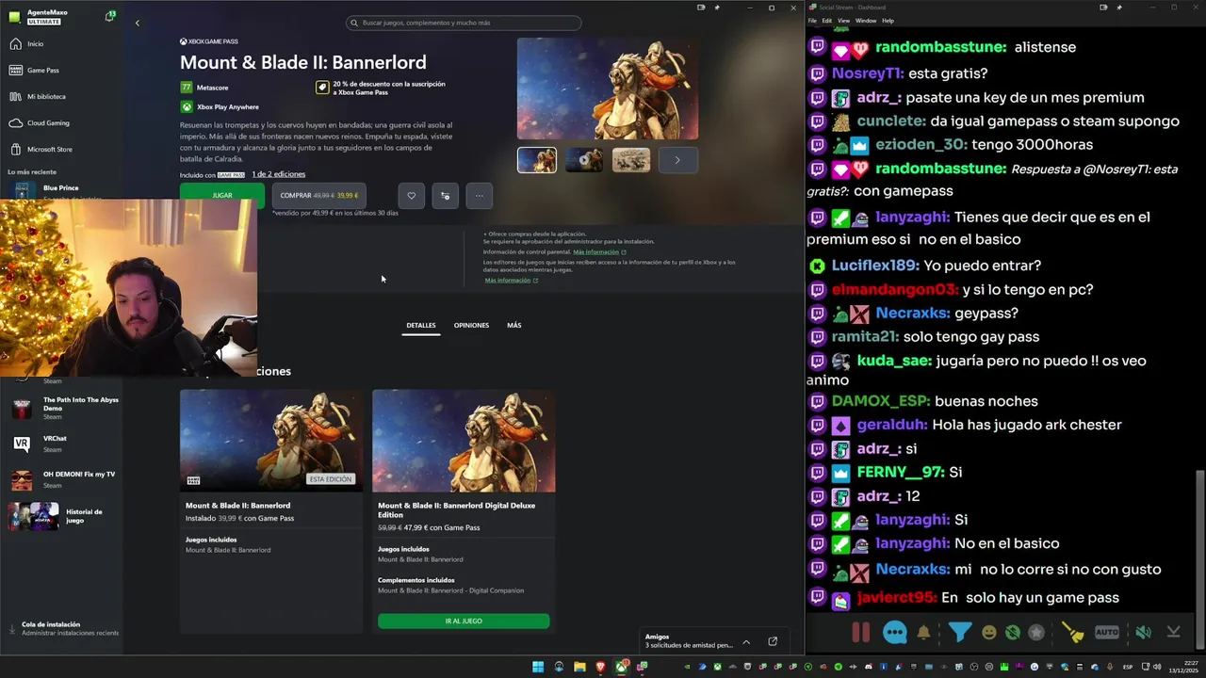Click the ESP language indicator in the tray
The height and width of the screenshot is (678, 1206).
coord(1128,667)
